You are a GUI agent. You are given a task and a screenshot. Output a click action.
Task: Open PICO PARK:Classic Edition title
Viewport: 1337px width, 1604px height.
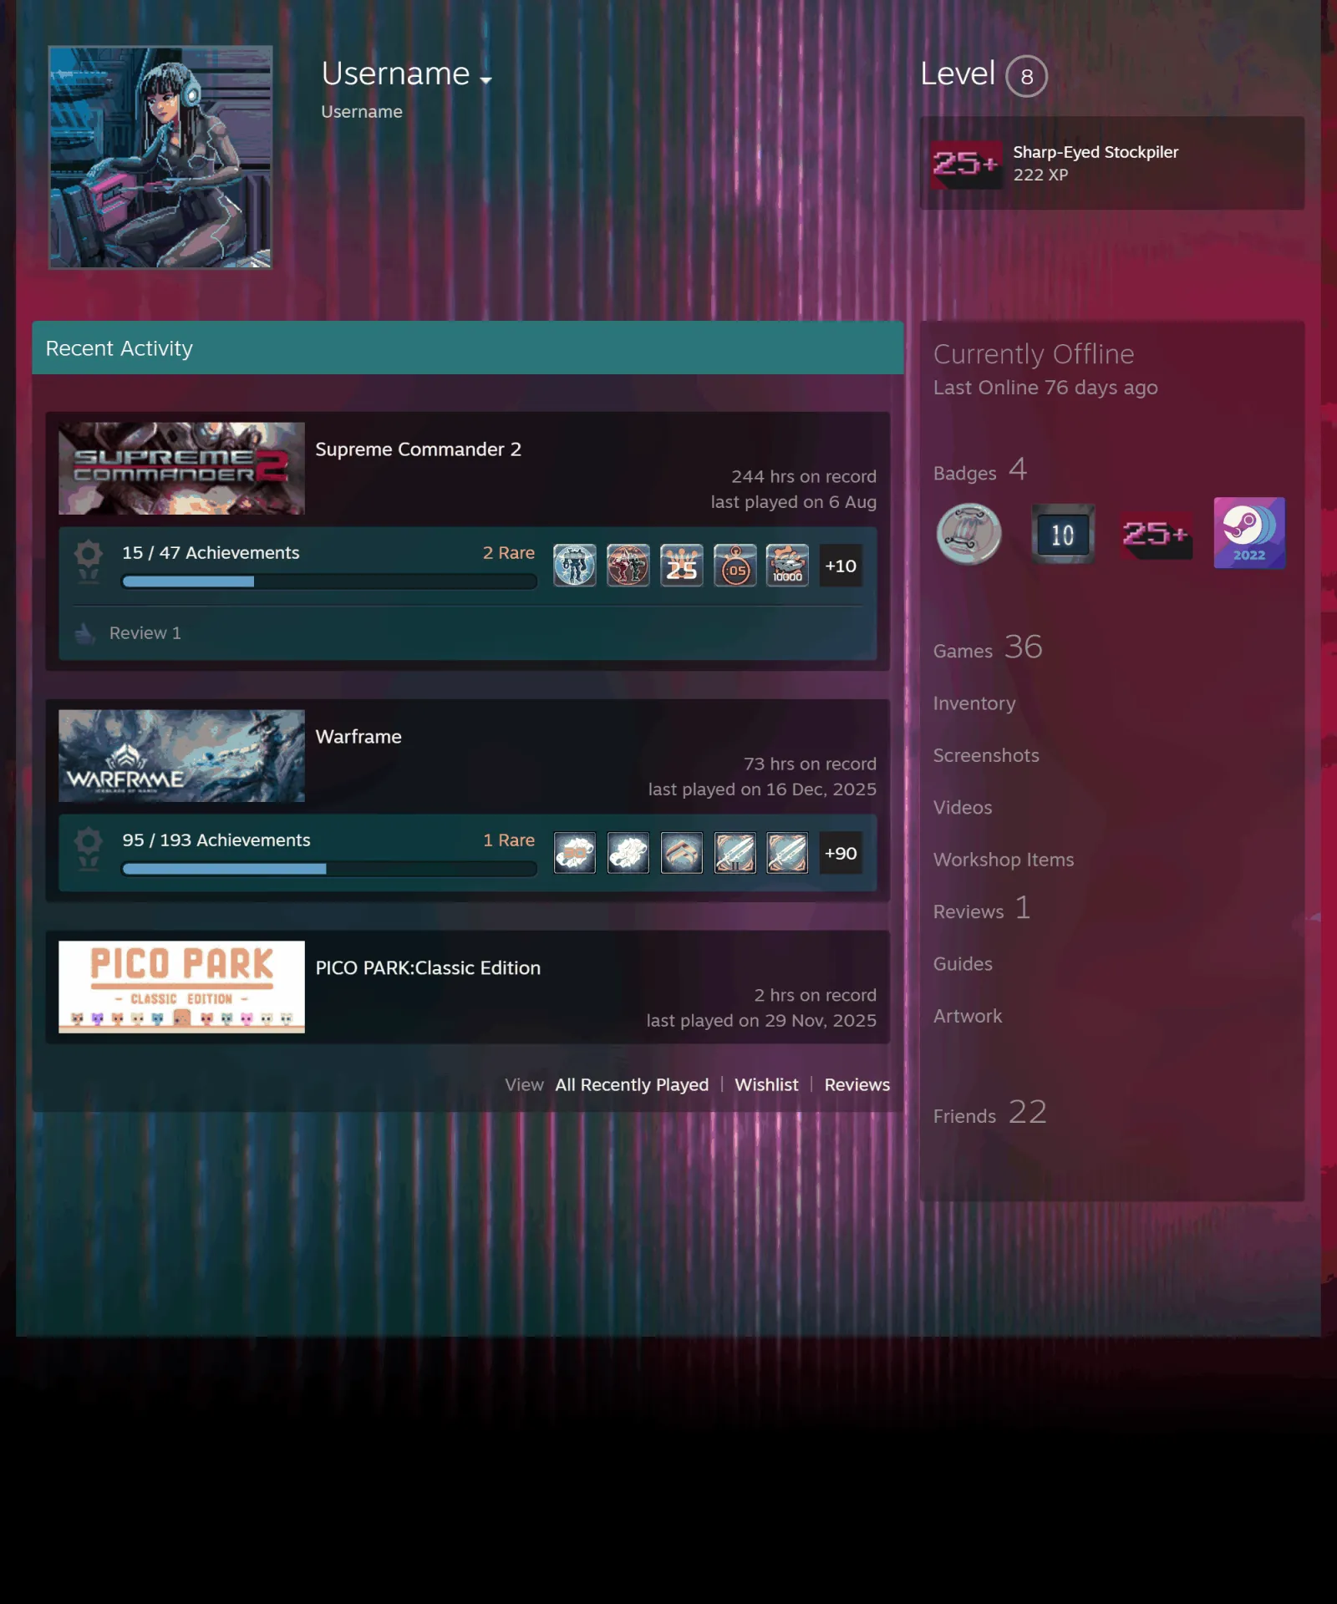(x=428, y=967)
